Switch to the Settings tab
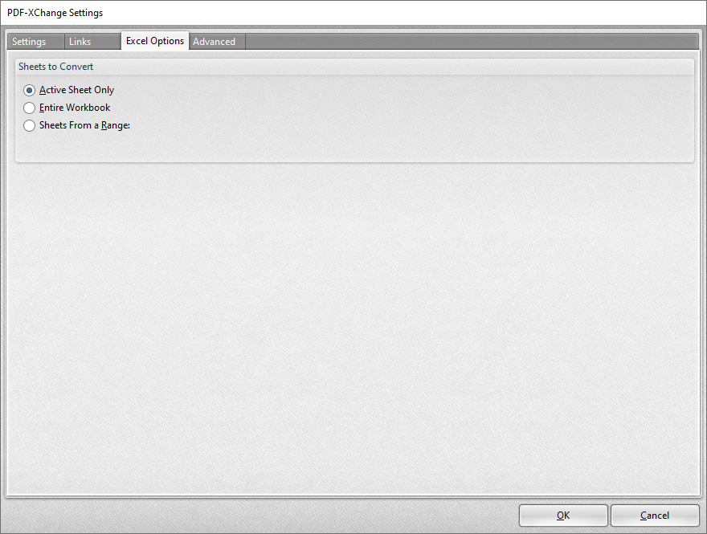This screenshot has height=534, width=707. pyautogui.click(x=34, y=41)
